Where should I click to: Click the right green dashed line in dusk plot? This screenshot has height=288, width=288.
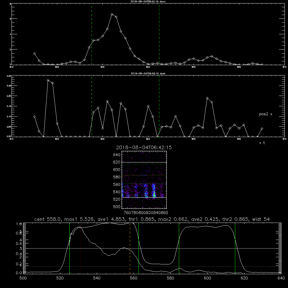point(159,106)
